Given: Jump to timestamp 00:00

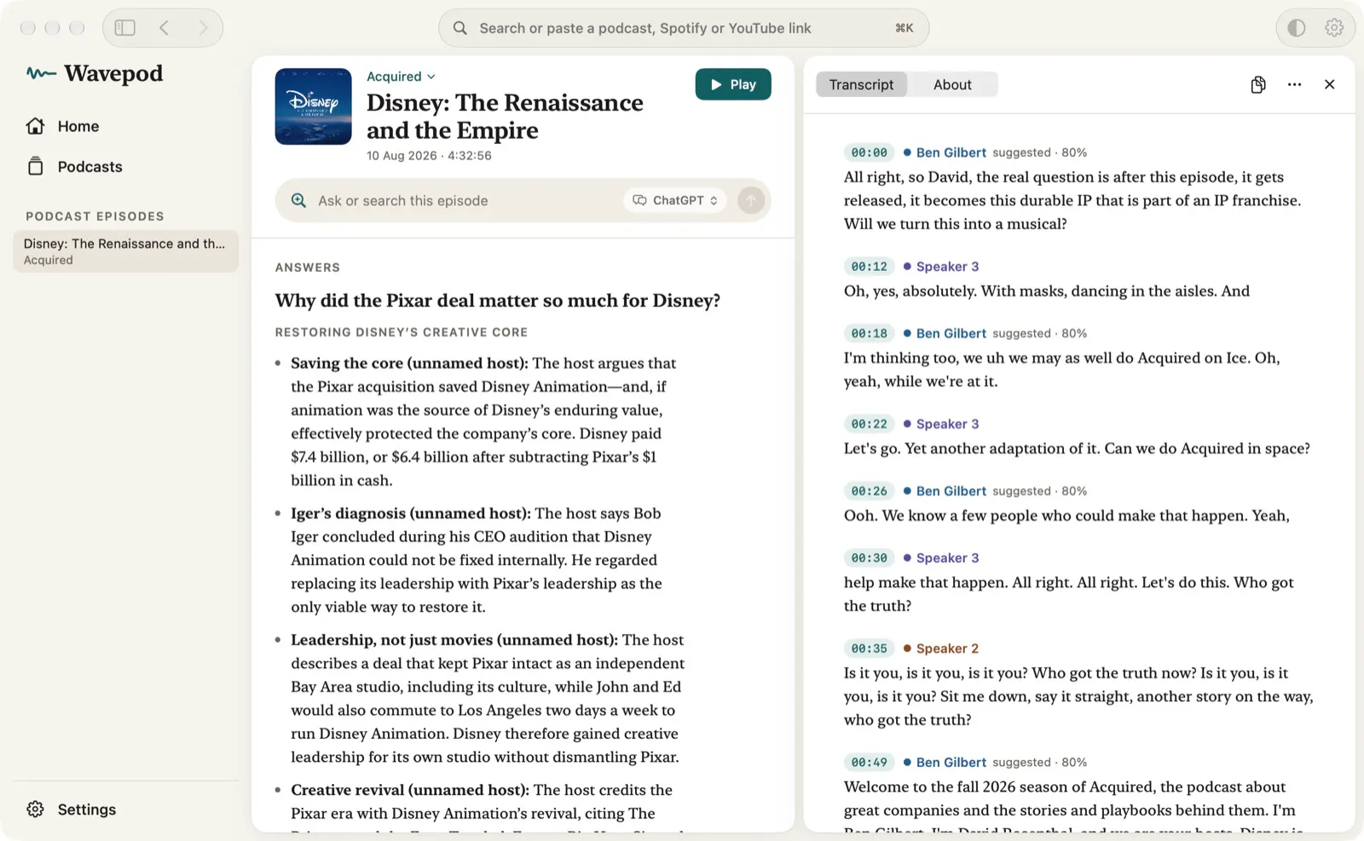Looking at the screenshot, I should pyautogui.click(x=869, y=153).
